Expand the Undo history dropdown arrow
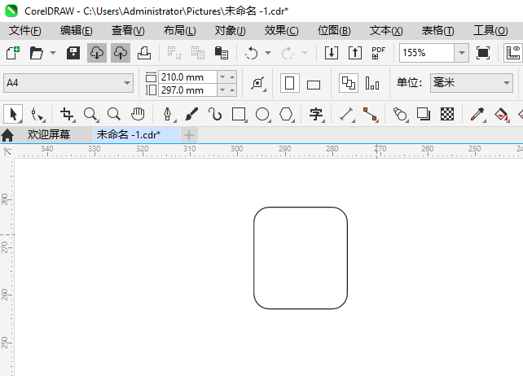 [268, 53]
